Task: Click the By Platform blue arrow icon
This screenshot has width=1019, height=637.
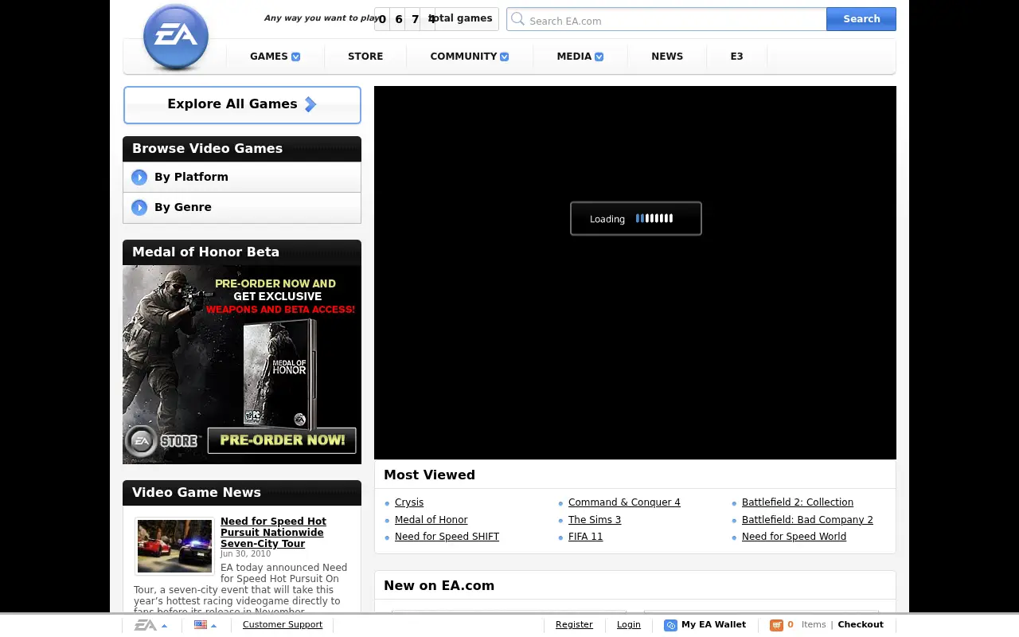Action: [x=139, y=178]
